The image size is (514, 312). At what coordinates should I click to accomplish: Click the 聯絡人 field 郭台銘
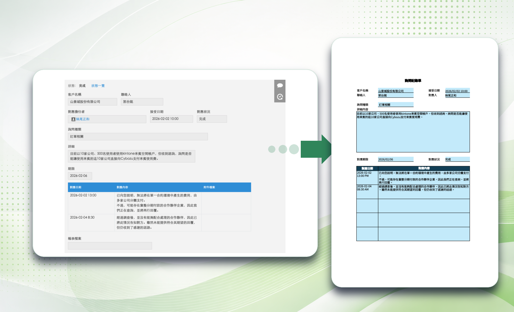tap(142, 102)
